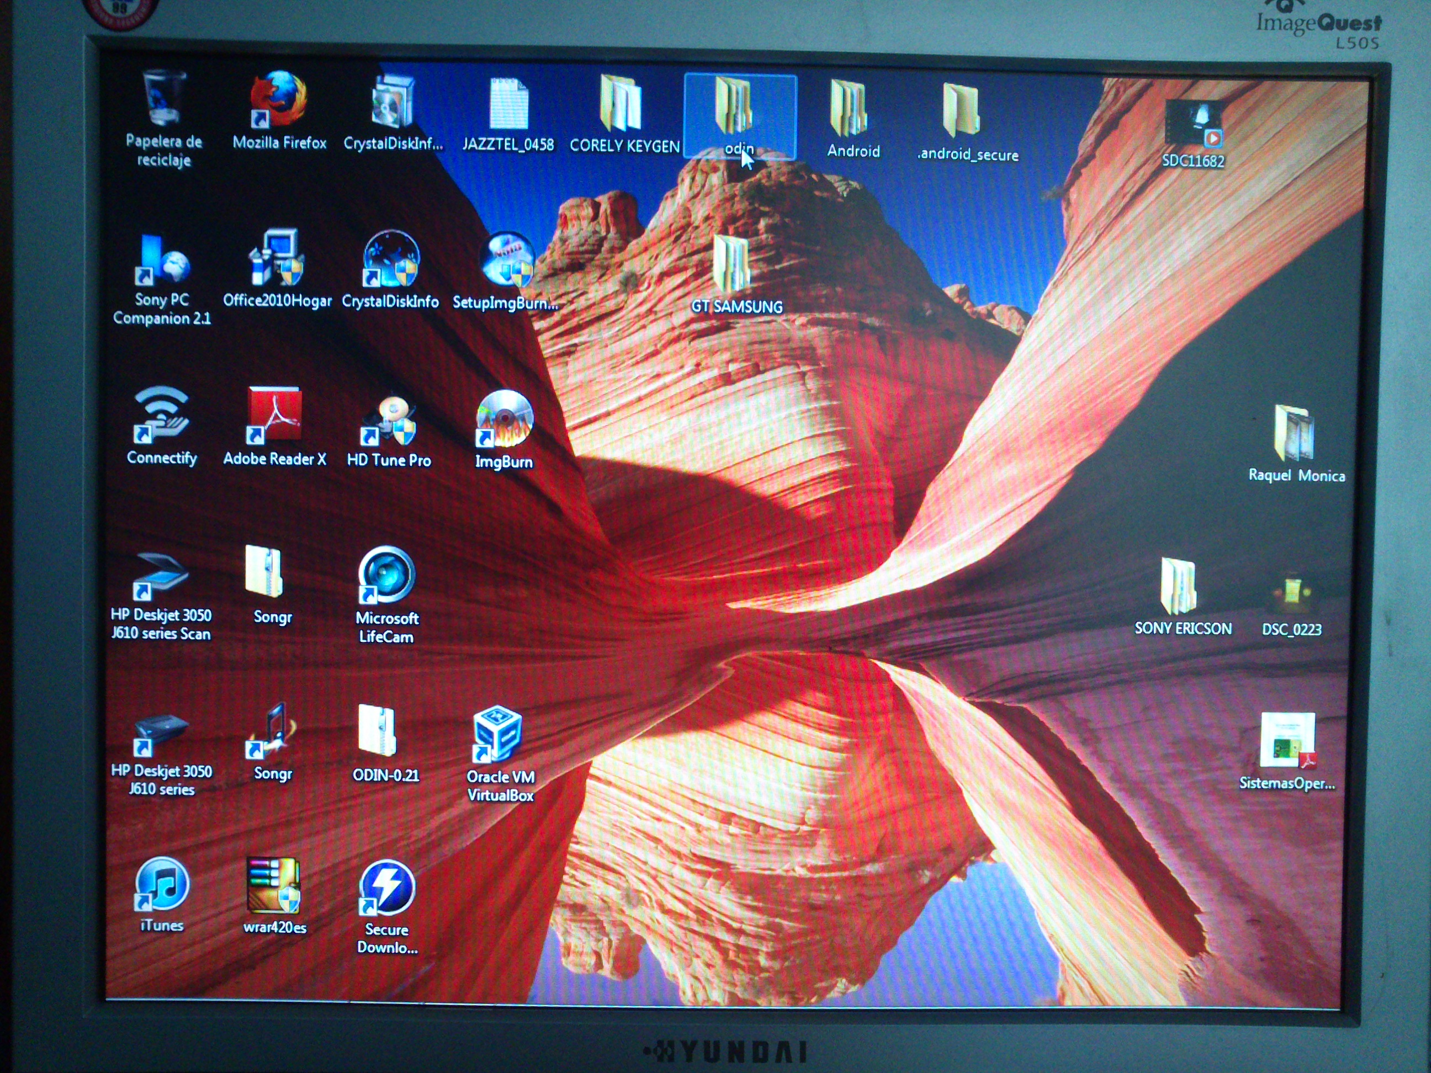
Task: Select the ImgBurn shortcut icon
Action: click(x=504, y=419)
